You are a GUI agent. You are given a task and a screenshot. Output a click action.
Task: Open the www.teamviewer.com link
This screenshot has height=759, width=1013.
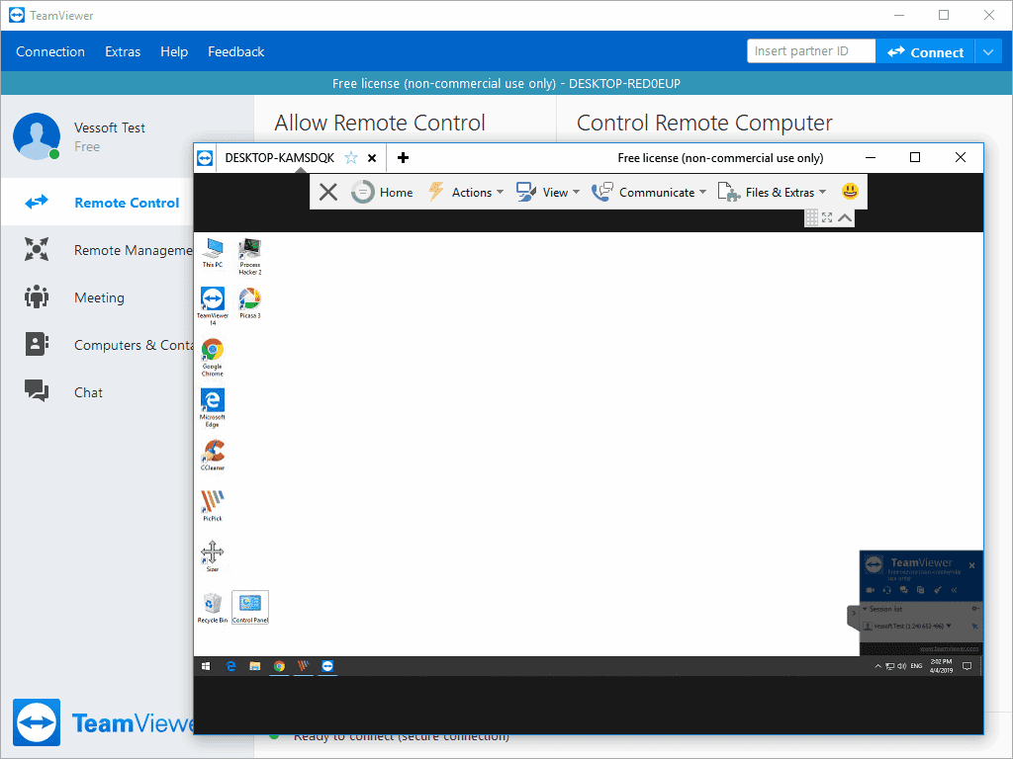point(949,648)
